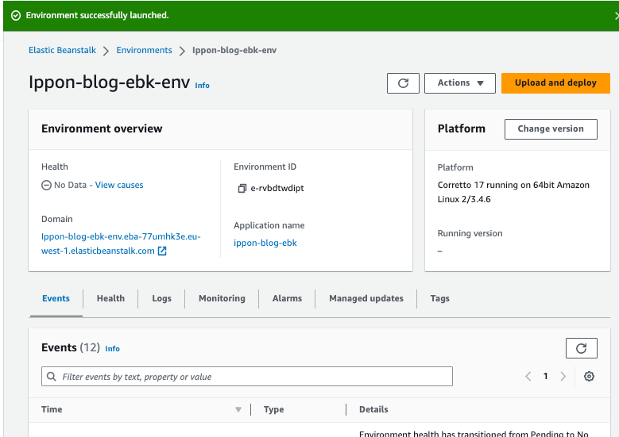
Task: Open the Actions dropdown menu
Action: click(x=460, y=83)
